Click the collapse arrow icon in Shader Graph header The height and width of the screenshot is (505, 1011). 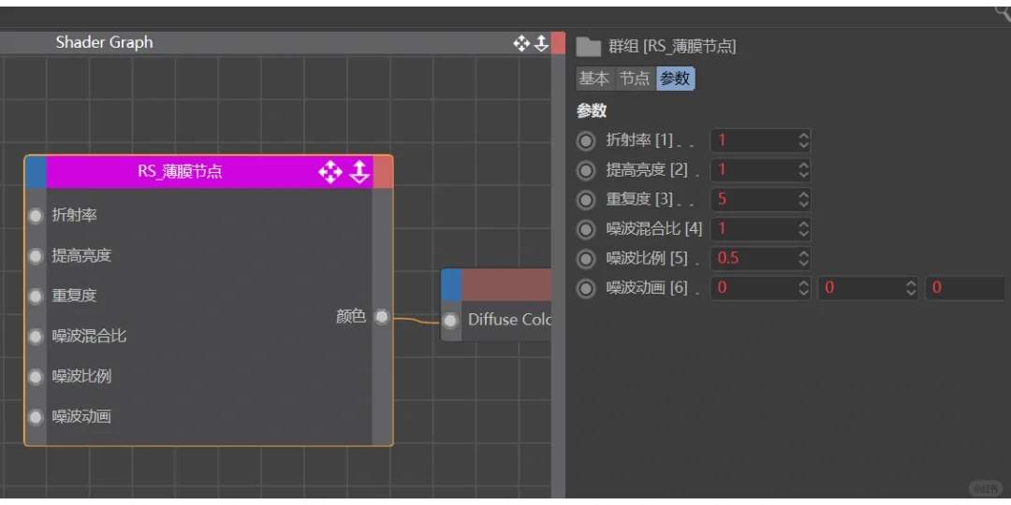pos(541,43)
